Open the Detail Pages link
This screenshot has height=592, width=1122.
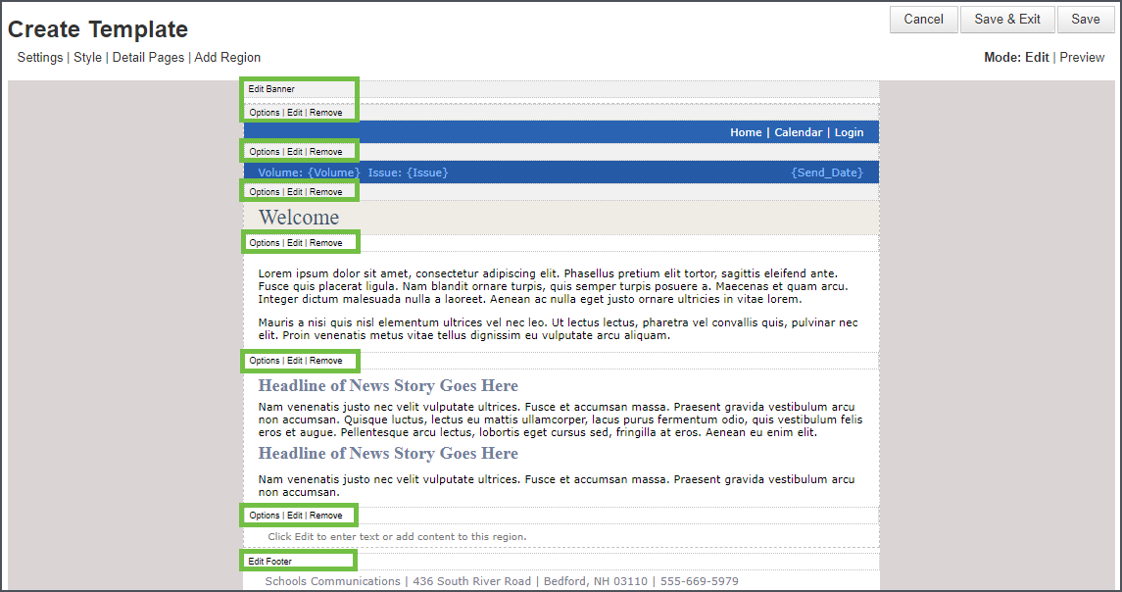[x=148, y=57]
